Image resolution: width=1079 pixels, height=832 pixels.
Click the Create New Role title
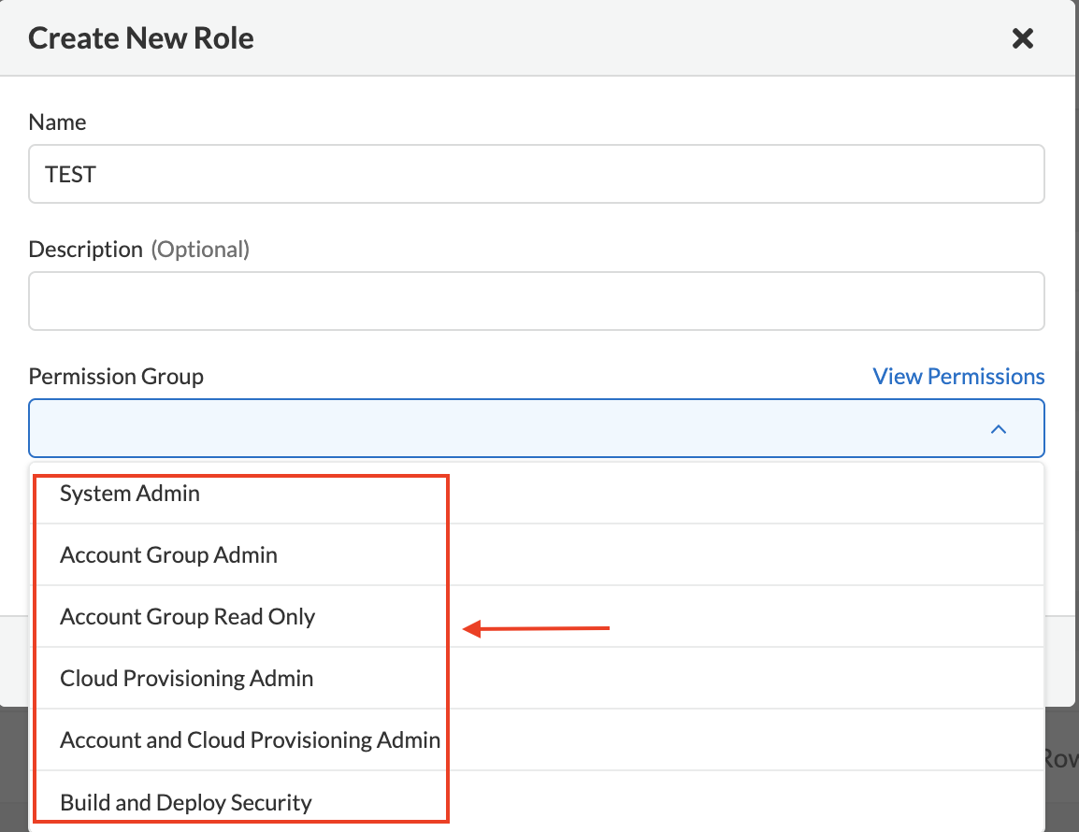click(141, 38)
